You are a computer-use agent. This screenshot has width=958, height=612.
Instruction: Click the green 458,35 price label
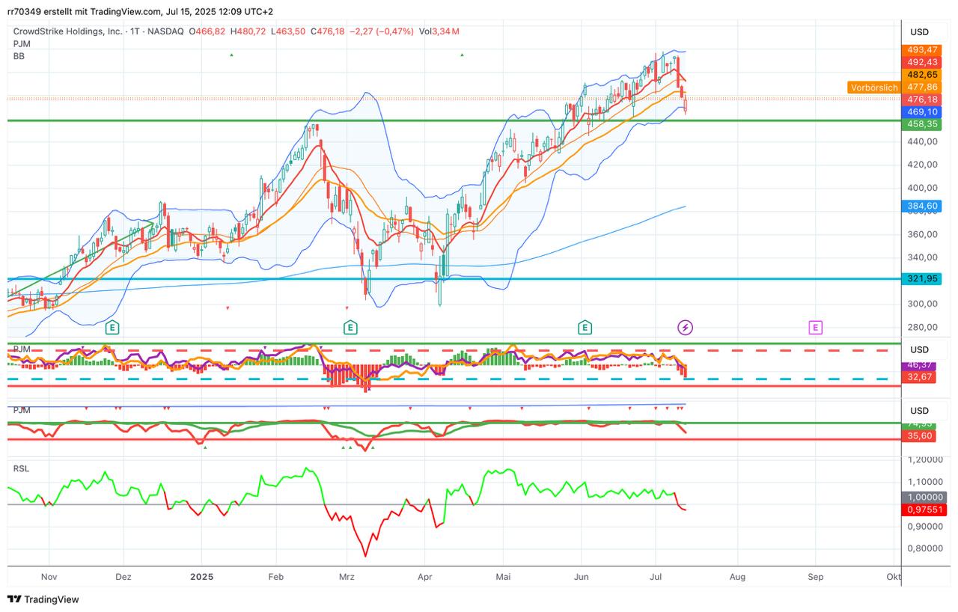click(923, 123)
